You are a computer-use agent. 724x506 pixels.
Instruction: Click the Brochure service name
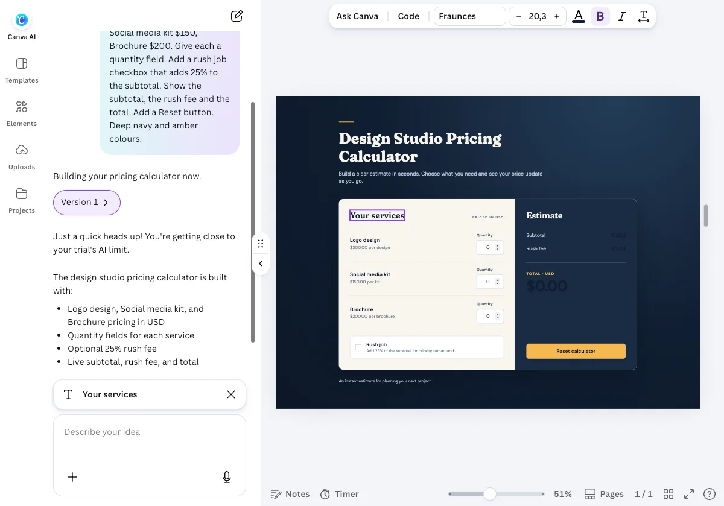[x=361, y=309]
